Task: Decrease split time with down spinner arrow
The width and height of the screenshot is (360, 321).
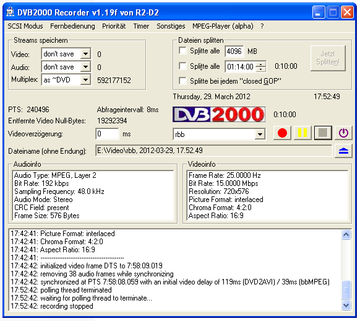Action: point(261,69)
